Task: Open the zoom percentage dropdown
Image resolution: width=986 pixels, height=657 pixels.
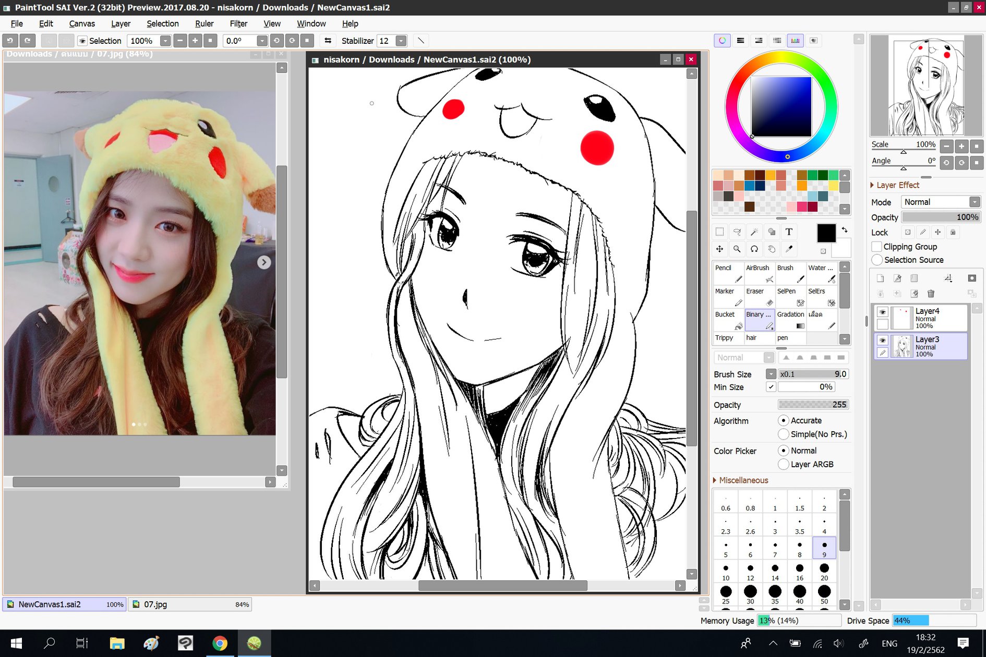Action: (165, 41)
